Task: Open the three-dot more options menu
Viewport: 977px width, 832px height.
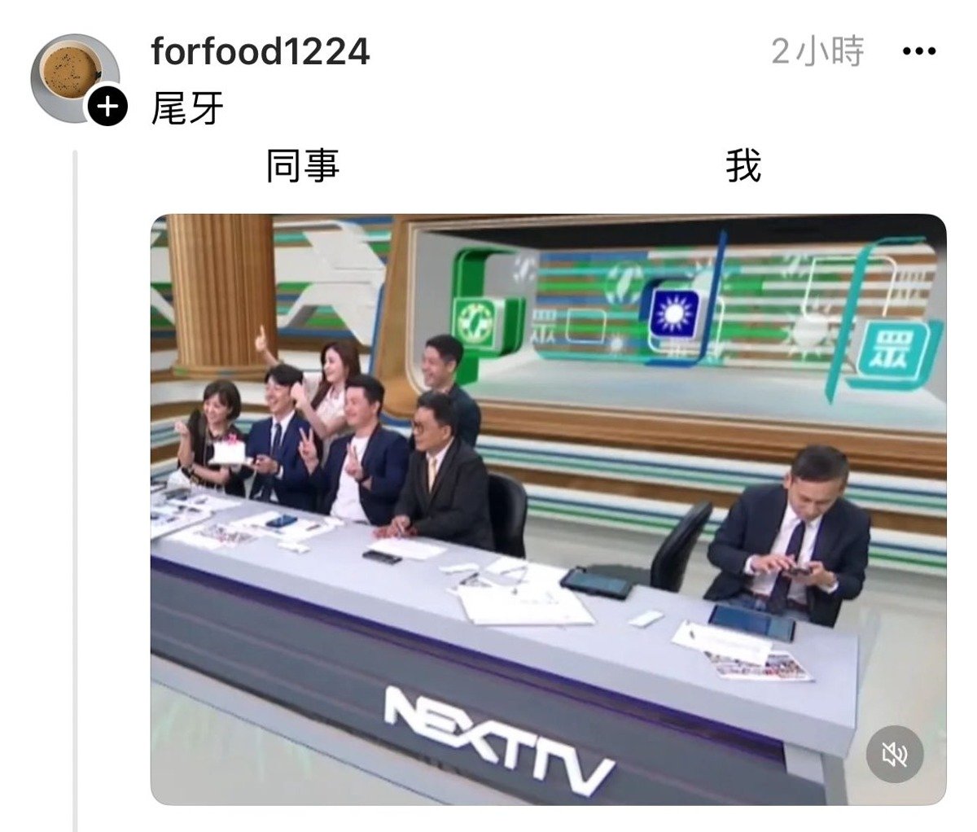Action: click(920, 52)
